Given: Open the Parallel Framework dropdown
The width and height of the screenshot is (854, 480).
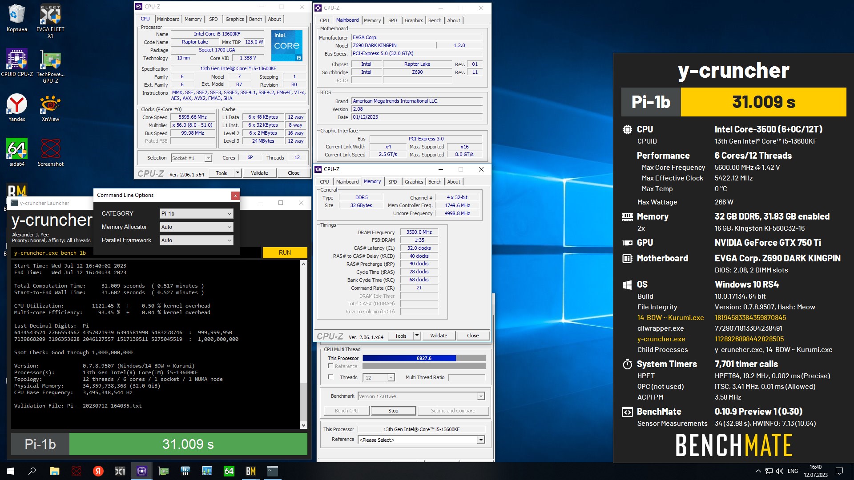Looking at the screenshot, I should pos(196,240).
